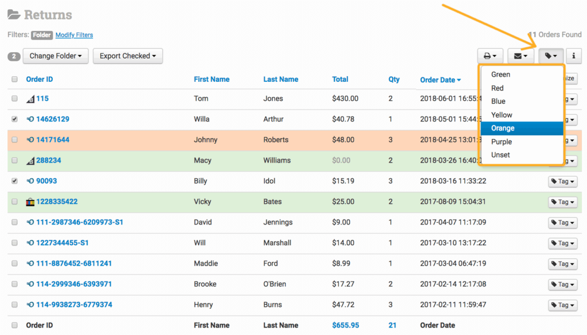Click the tag icon toolbar button
Image resolution: width=587 pixels, height=335 pixels.
pyautogui.click(x=551, y=56)
